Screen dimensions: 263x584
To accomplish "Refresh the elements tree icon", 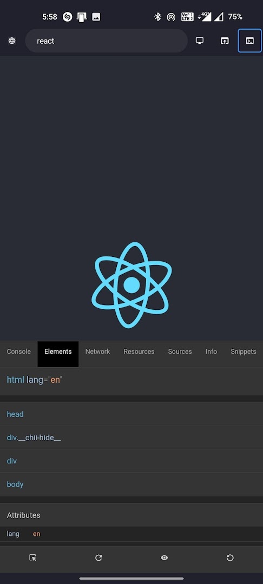I will tap(98, 558).
